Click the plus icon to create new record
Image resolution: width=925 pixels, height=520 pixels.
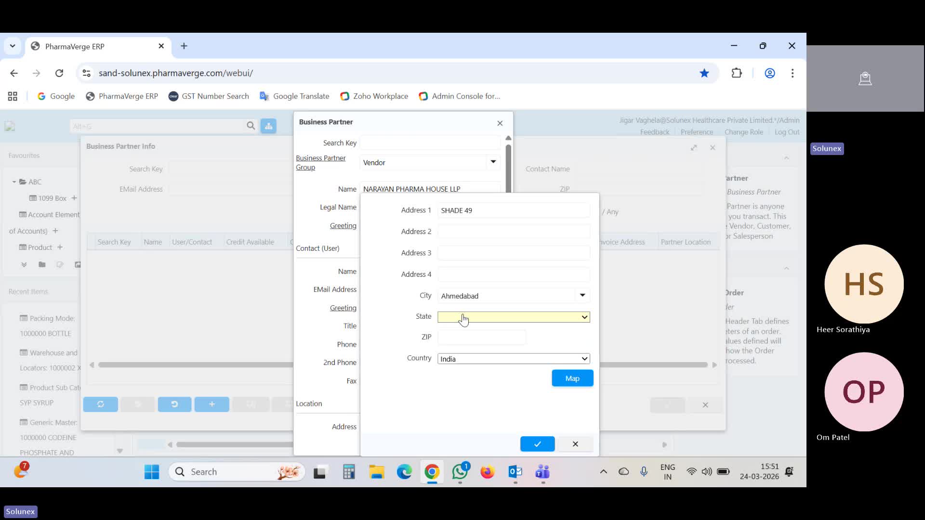tap(211, 404)
